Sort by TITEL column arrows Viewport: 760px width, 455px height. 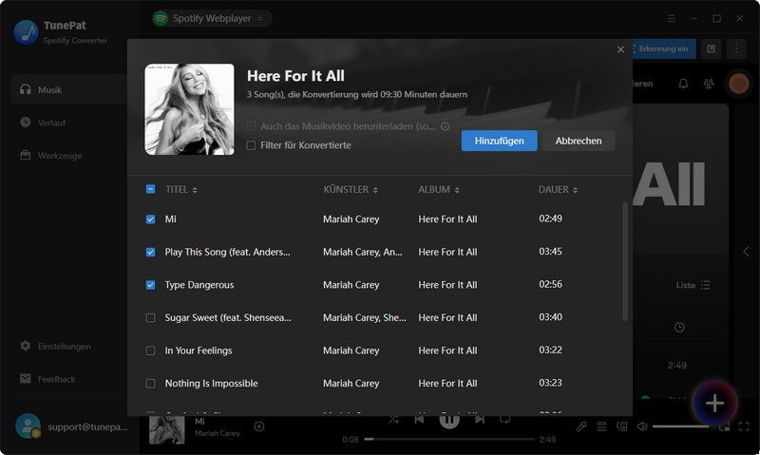pyautogui.click(x=195, y=190)
